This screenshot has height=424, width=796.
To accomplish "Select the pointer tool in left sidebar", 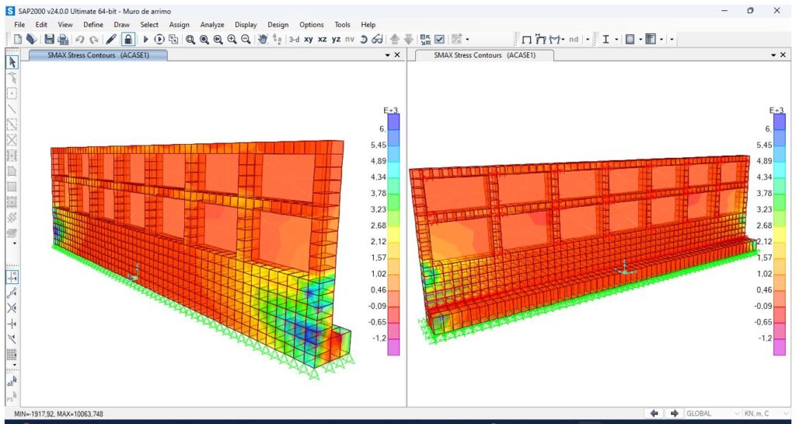I will [12, 62].
